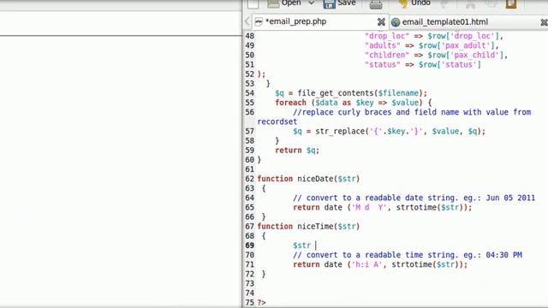548x308 pixels.
Task: Click the Print icon in toolbar
Action: pos(376,4)
